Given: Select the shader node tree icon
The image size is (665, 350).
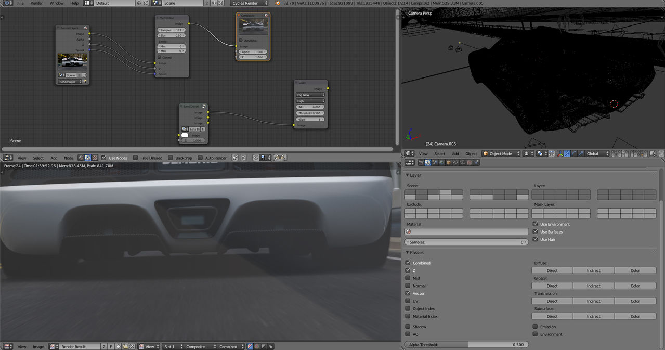Looking at the screenshot, I should tap(81, 158).
